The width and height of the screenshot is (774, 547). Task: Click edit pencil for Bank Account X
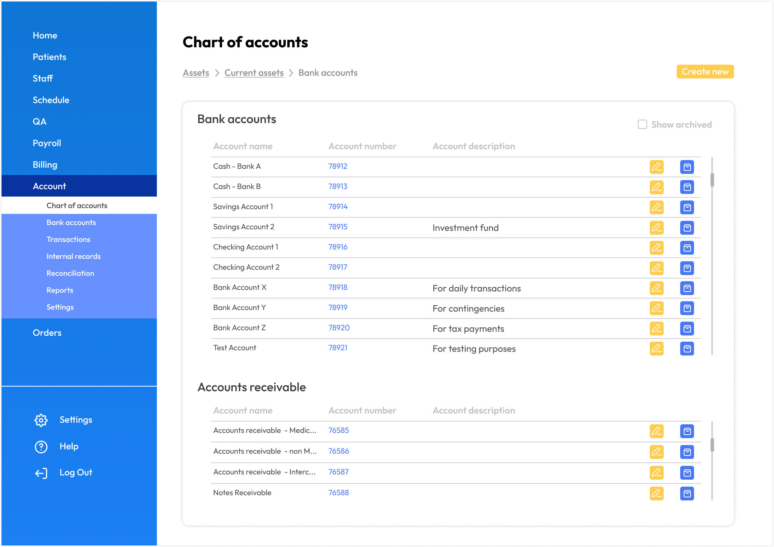[x=656, y=288]
